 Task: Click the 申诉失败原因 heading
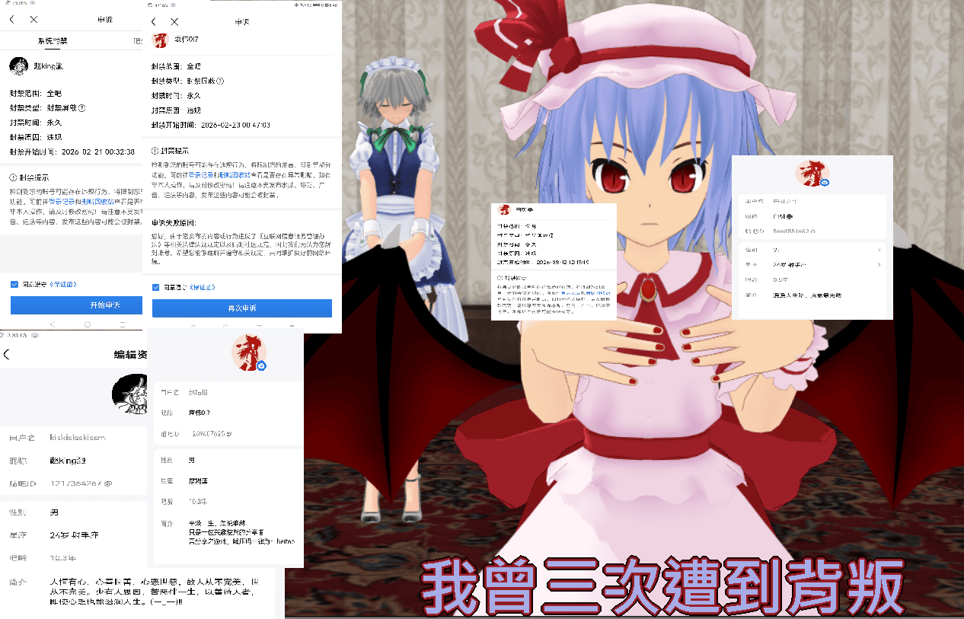pyautogui.click(x=172, y=222)
